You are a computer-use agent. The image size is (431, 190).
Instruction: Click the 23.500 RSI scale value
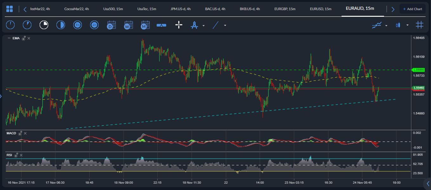click(x=418, y=173)
